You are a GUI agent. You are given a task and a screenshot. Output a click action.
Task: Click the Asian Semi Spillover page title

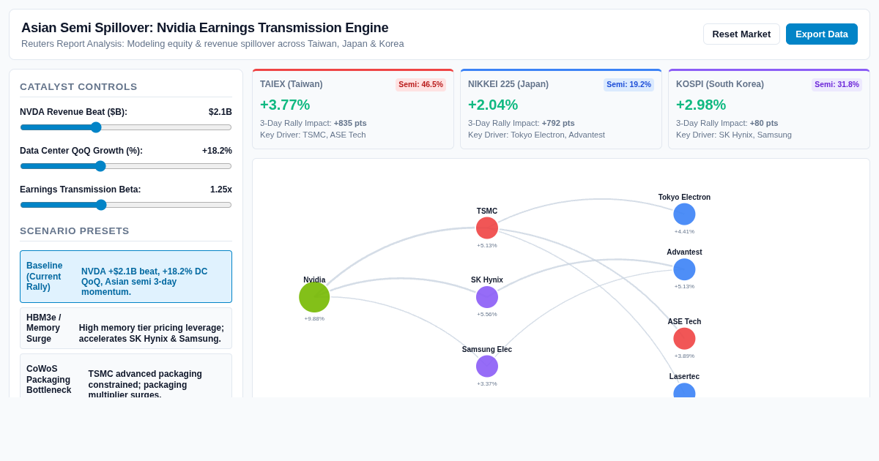point(205,28)
